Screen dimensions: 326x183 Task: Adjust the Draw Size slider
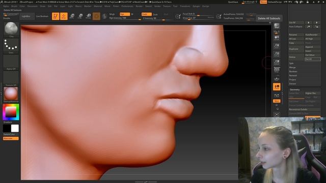pyautogui.click(x=198, y=18)
